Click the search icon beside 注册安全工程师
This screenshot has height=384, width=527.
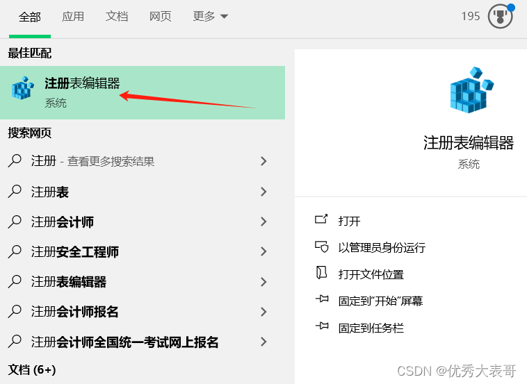[x=15, y=251]
